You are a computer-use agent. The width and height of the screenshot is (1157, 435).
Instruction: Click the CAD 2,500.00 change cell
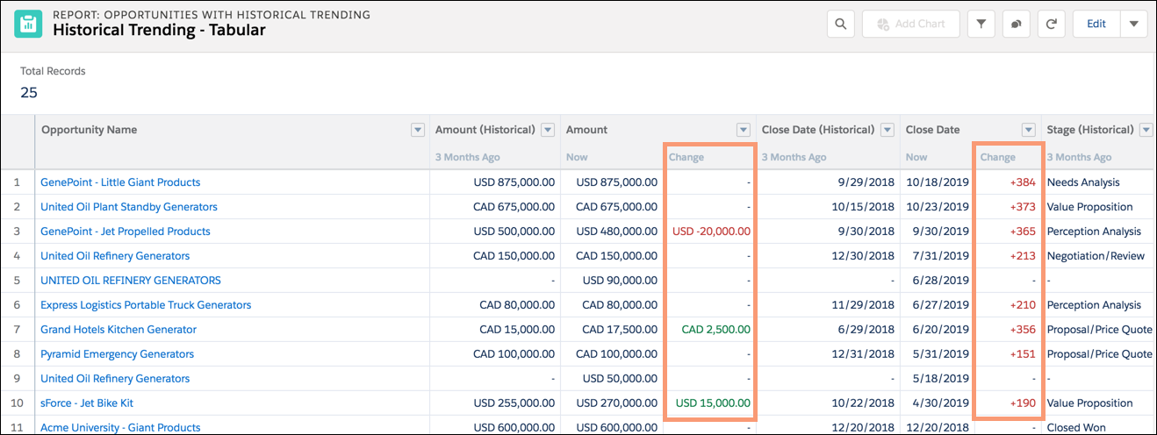tap(716, 330)
